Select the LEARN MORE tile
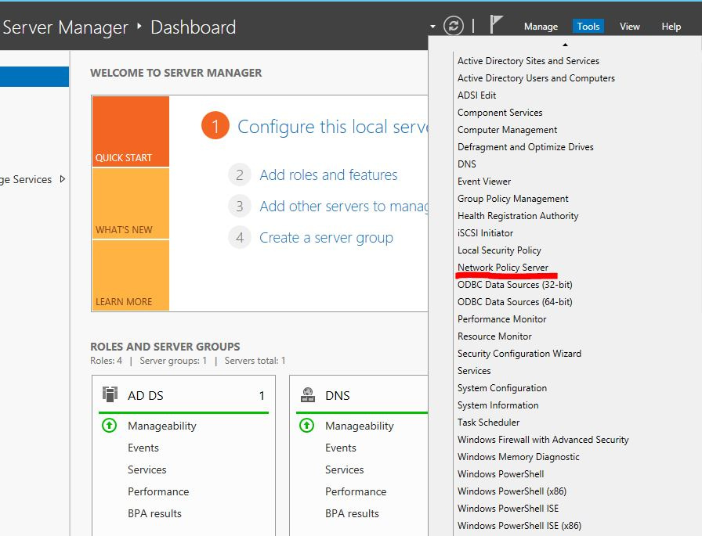This screenshot has height=536, width=702. tap(130, 275)
